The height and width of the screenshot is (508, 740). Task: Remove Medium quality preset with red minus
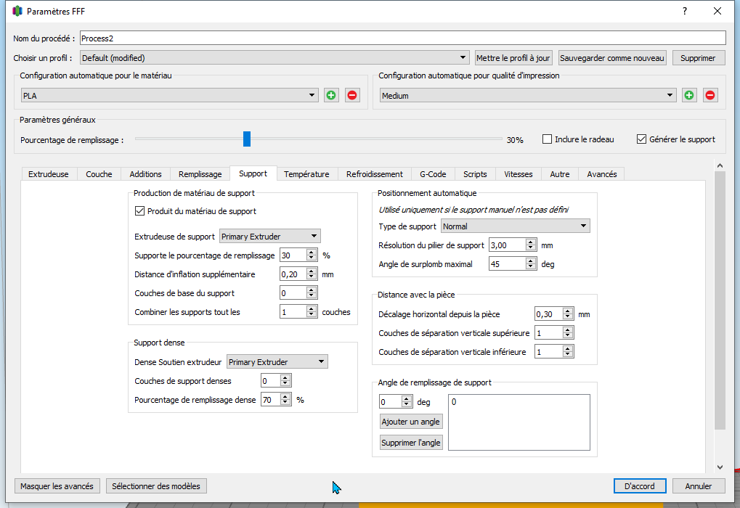click(x=710, y=95)
